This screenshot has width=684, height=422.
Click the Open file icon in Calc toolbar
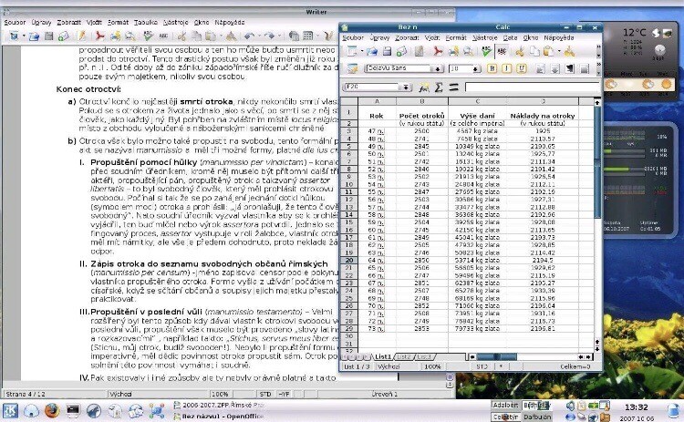pyautogui.click(x=372, y=52)
